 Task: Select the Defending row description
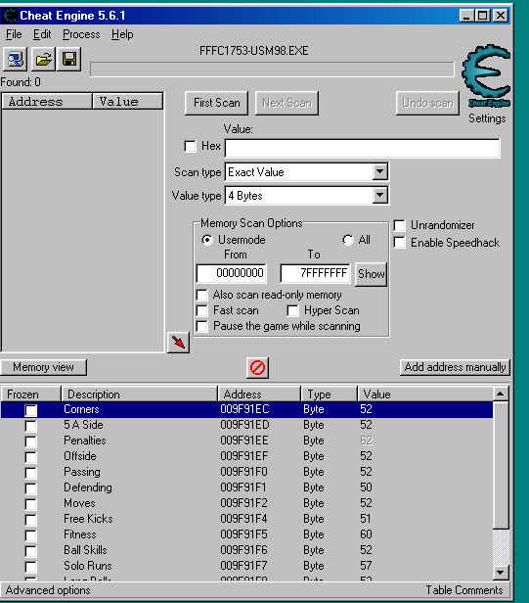click(88, 487)
